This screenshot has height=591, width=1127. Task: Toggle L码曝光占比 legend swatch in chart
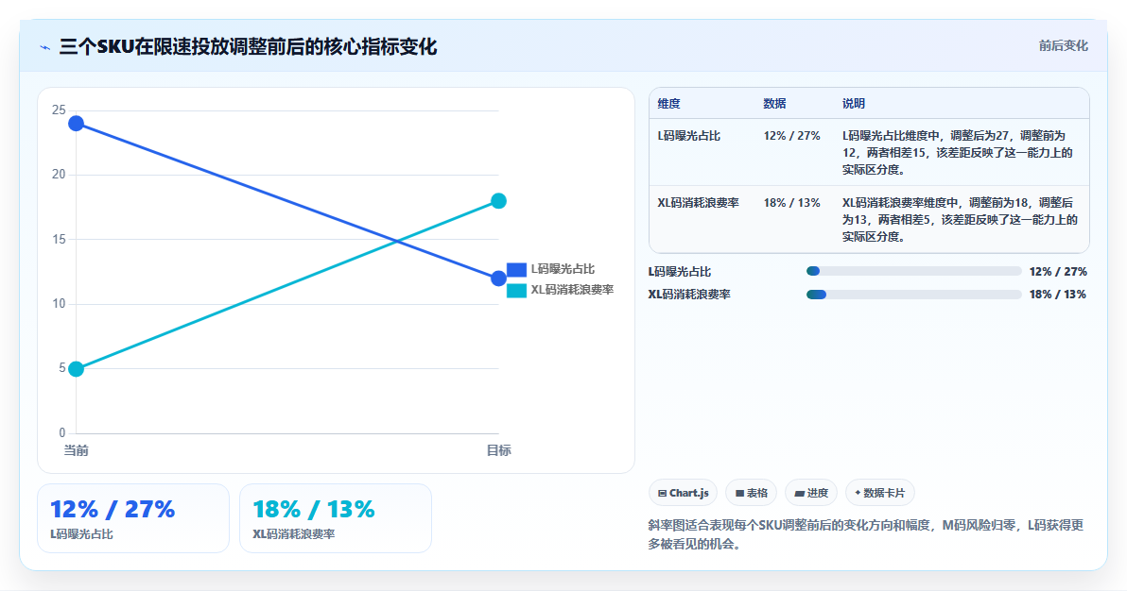(517, 269)
